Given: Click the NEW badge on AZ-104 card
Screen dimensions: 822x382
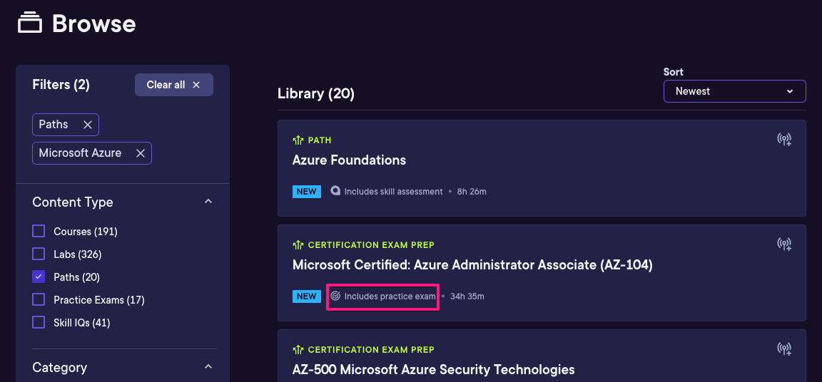Looking at the screenshot, I should 306,296.
